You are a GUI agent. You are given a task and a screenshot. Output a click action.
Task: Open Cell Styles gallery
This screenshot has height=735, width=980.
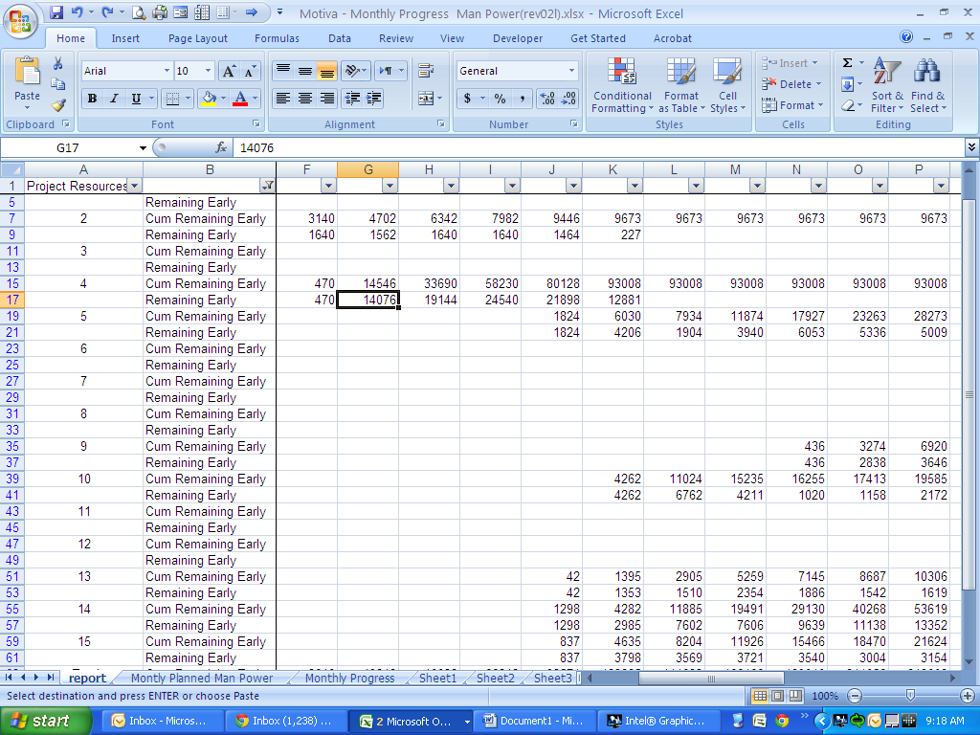coord(727,86)
